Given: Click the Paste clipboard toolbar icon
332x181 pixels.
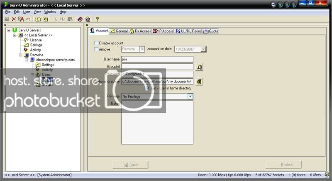Looking at the screenshot, I should (70, 19).
